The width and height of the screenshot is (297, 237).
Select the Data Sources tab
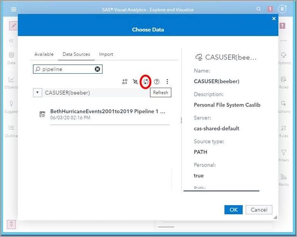[x=77, y=54]
